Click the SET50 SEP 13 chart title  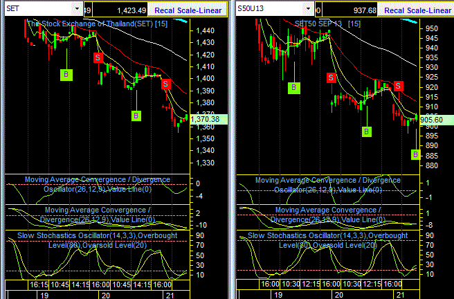[327, 24]
